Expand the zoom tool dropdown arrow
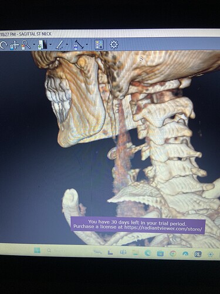Screen dimensions: 220x294 [x=34, y=45]
